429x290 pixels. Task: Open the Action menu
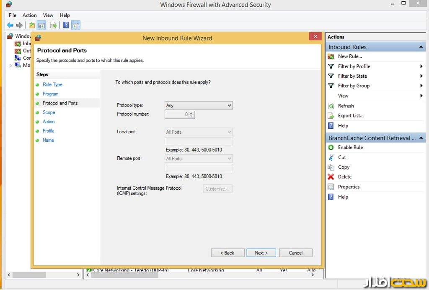click(30, 15)
